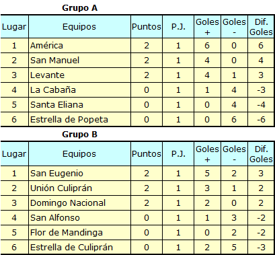Click the Lugar header in Grupo A
Image resolution: width=275 pixels, height=255 pixels.
pos(14,27)
